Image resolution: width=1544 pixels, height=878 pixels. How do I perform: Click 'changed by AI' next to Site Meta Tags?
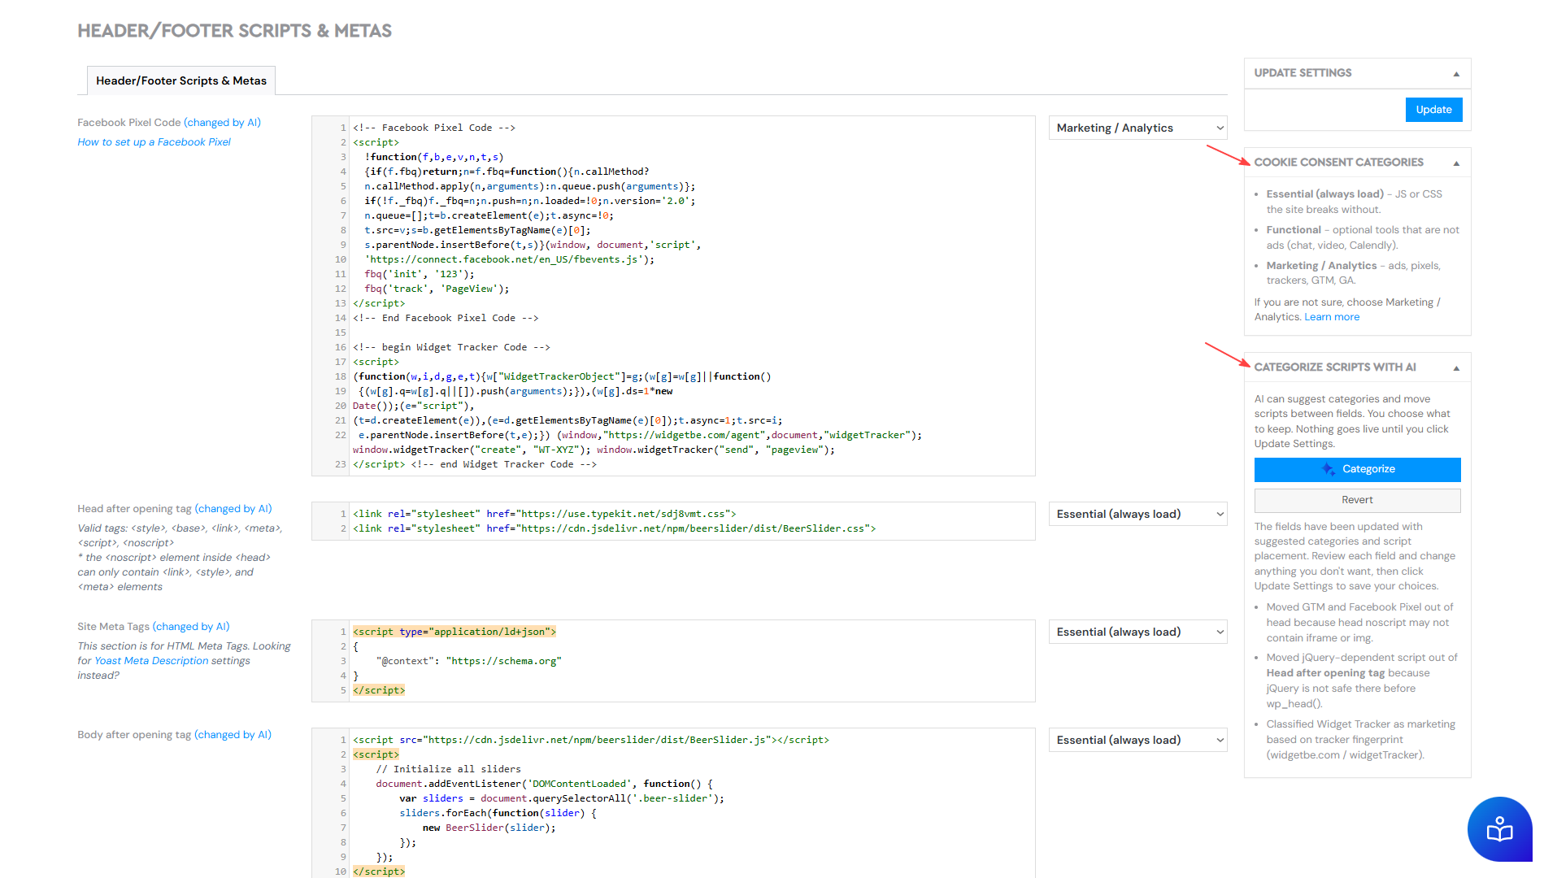click(x=191, y=627)
